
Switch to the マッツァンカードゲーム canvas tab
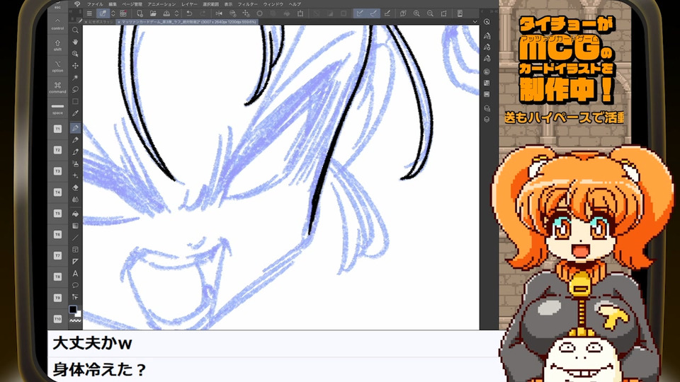pos(188,22)
